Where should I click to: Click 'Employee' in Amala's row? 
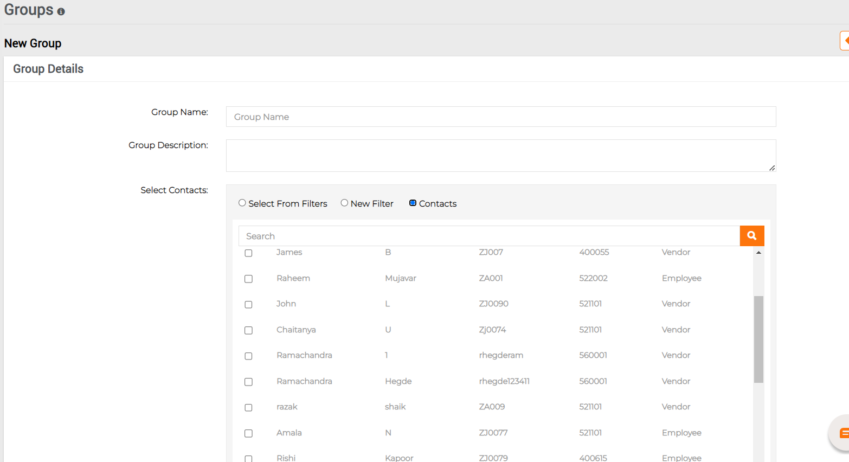[681, 433]
